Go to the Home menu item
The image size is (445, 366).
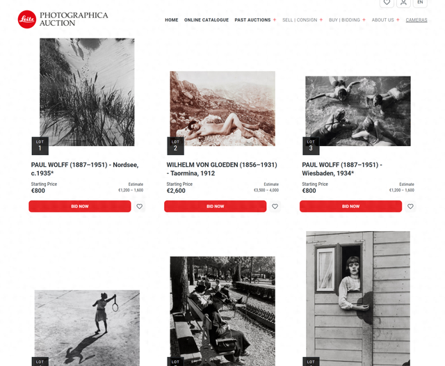[x=172, y=20]
